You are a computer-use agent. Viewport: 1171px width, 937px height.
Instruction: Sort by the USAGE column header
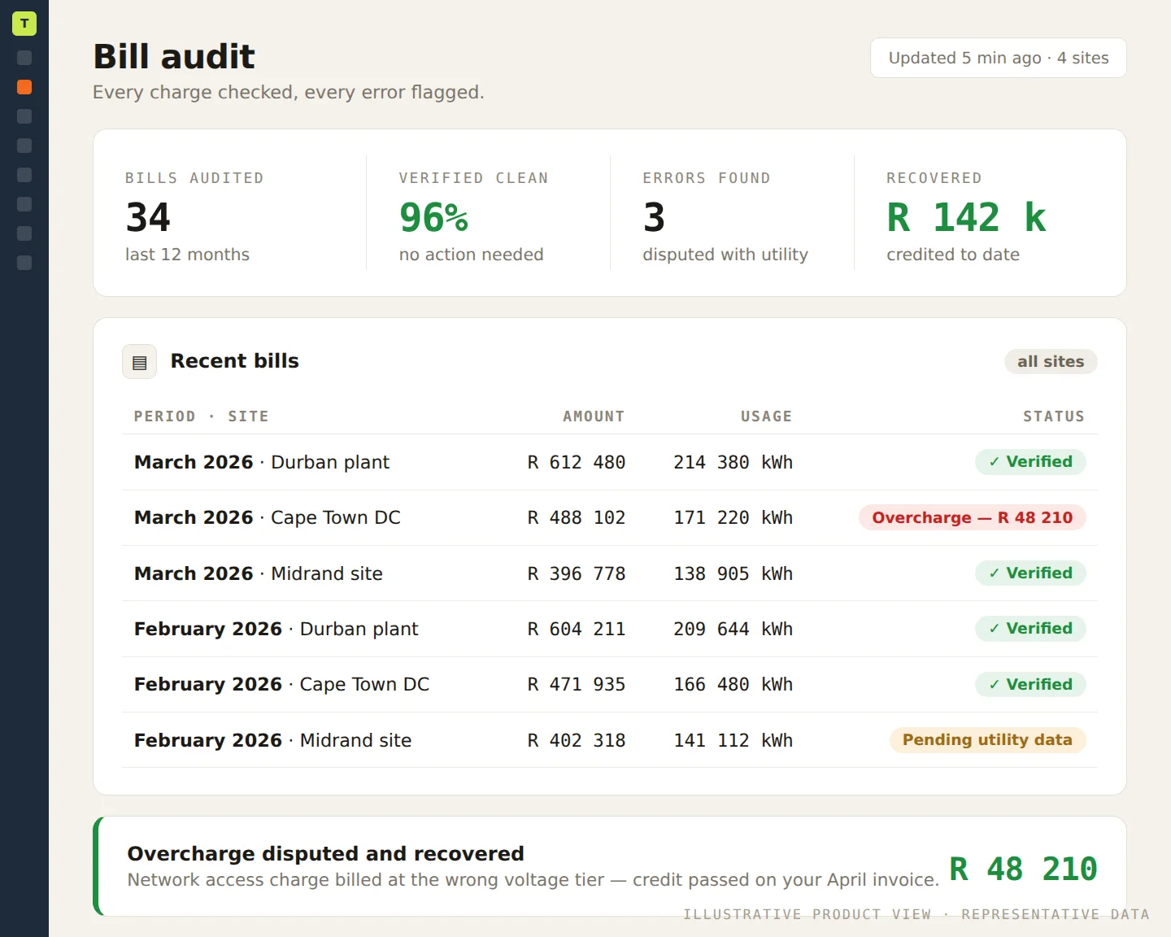[766, 416]
